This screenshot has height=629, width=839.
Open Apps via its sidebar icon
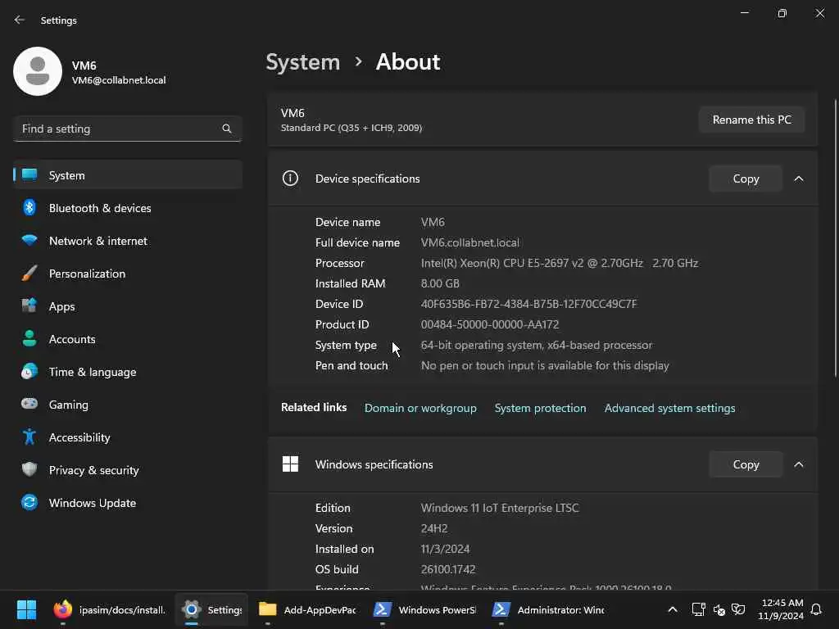[29, 306]
